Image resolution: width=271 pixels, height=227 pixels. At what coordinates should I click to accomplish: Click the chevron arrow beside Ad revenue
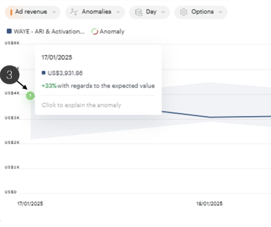click(54, 12)
